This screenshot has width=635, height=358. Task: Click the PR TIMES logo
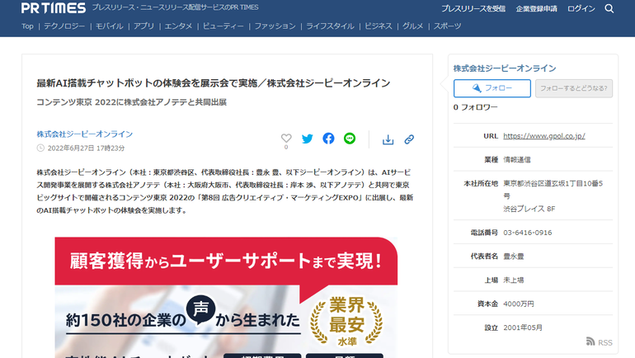click(54, 8)
